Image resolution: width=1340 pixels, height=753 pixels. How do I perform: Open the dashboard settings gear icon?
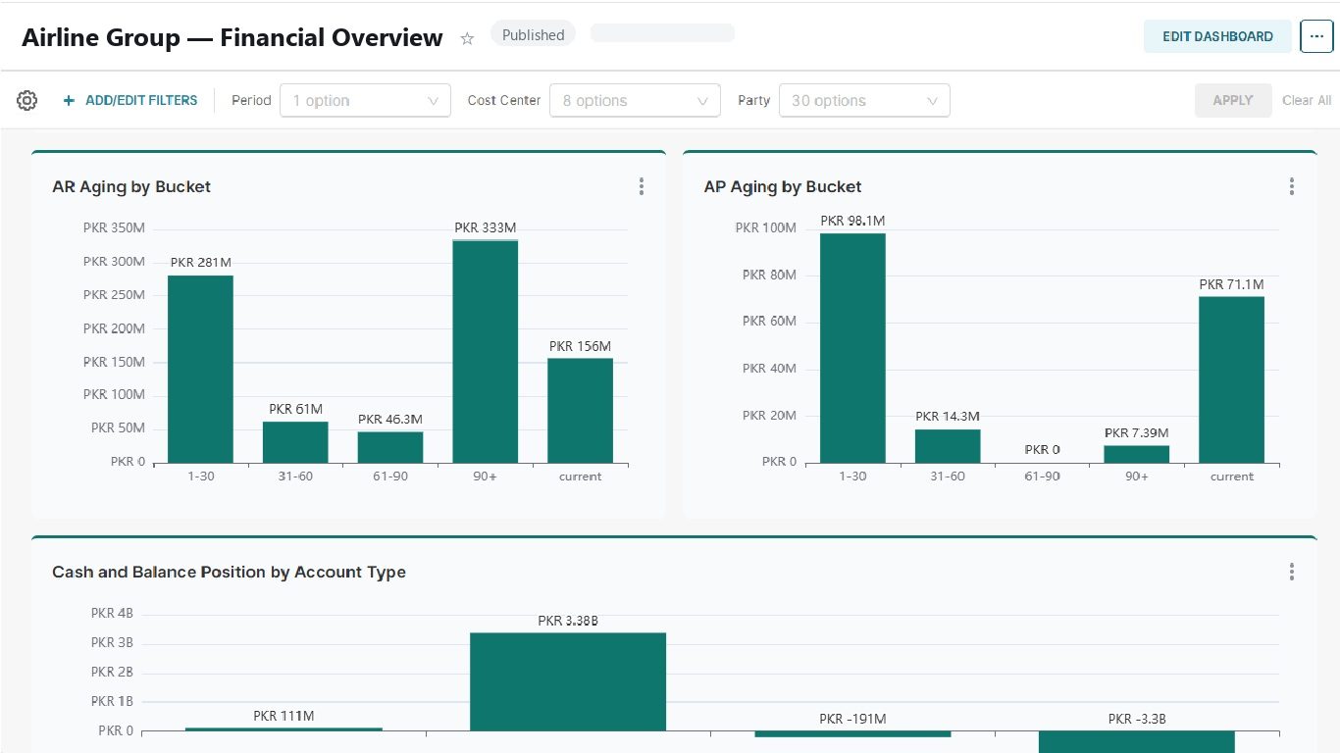tap(27, 100)
